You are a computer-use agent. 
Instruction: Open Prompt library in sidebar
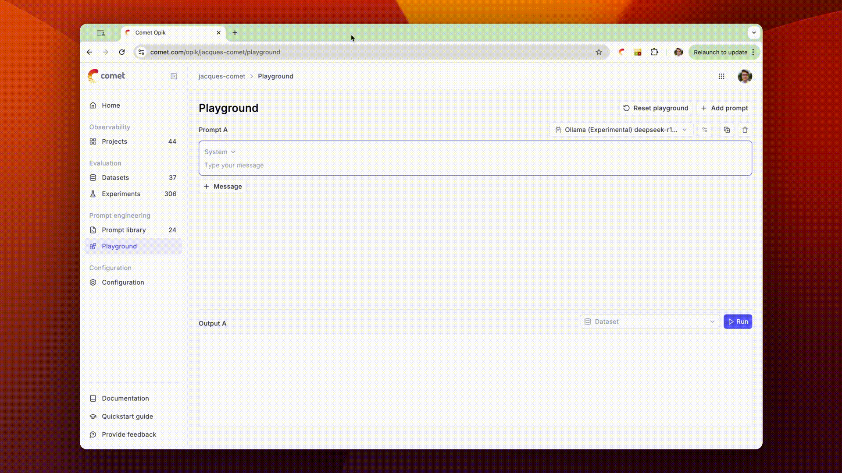click(x=124, y=230)
